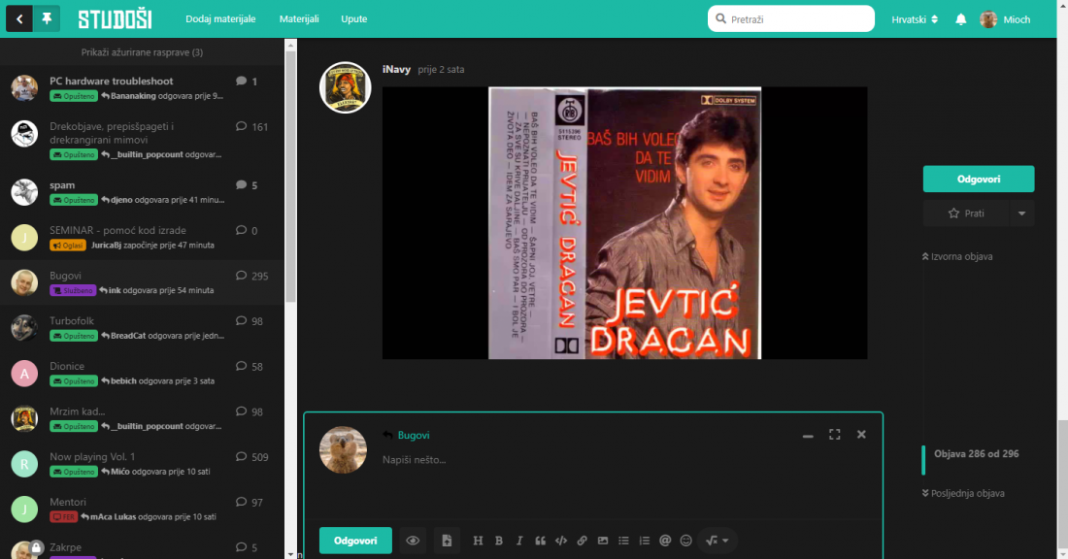
Task: Open SEMINAR - pomoć kod izrade discussion
Action: pos(117,230)
